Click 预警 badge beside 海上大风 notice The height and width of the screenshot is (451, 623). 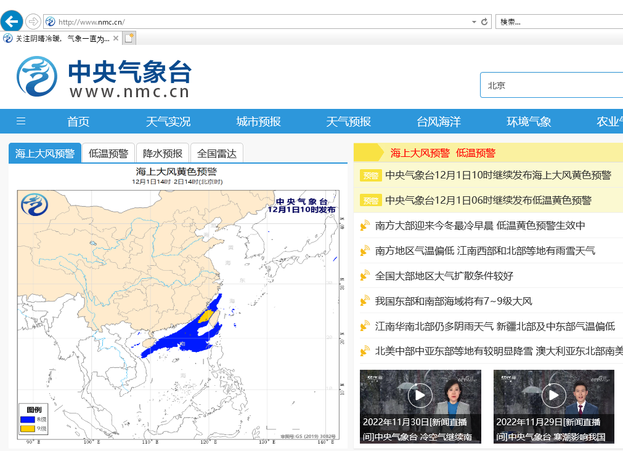[x=371, y=175]
